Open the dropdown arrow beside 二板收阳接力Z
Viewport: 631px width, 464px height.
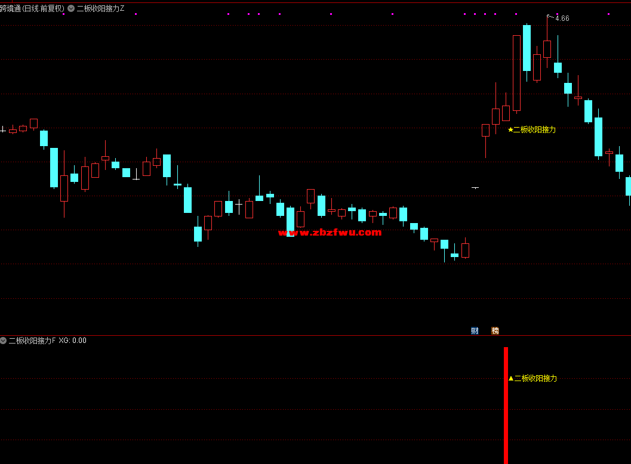(x=71, y=8)
